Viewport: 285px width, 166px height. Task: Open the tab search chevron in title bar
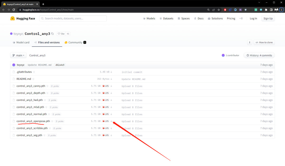coord(259,3)
